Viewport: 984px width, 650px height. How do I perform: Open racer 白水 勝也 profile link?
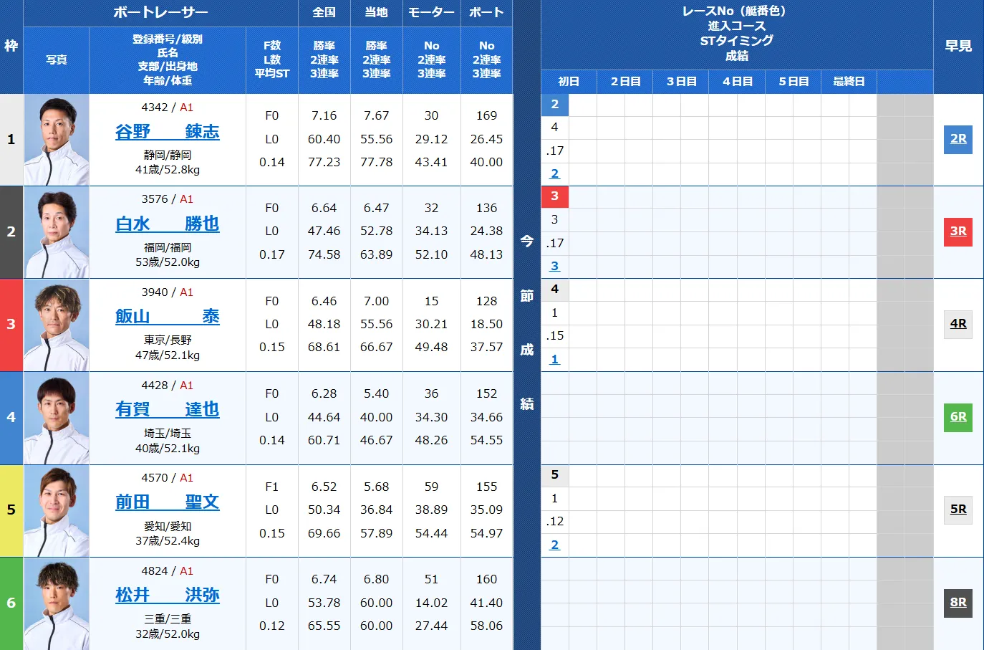click(x=167, y=224)
